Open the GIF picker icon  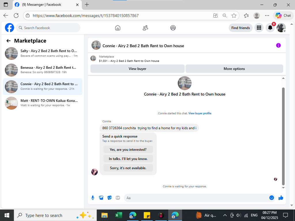click(118, 198)
